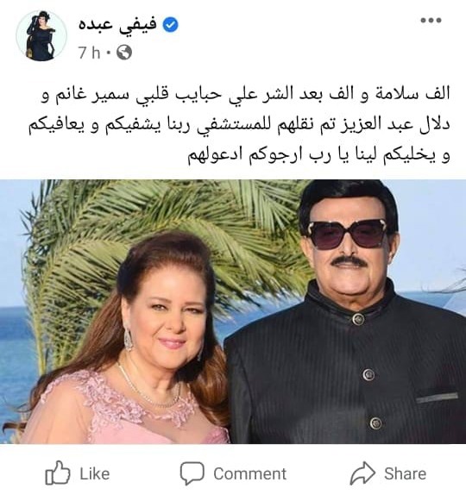
Task: Click the "Comment" text label
Action: (250, 473)
